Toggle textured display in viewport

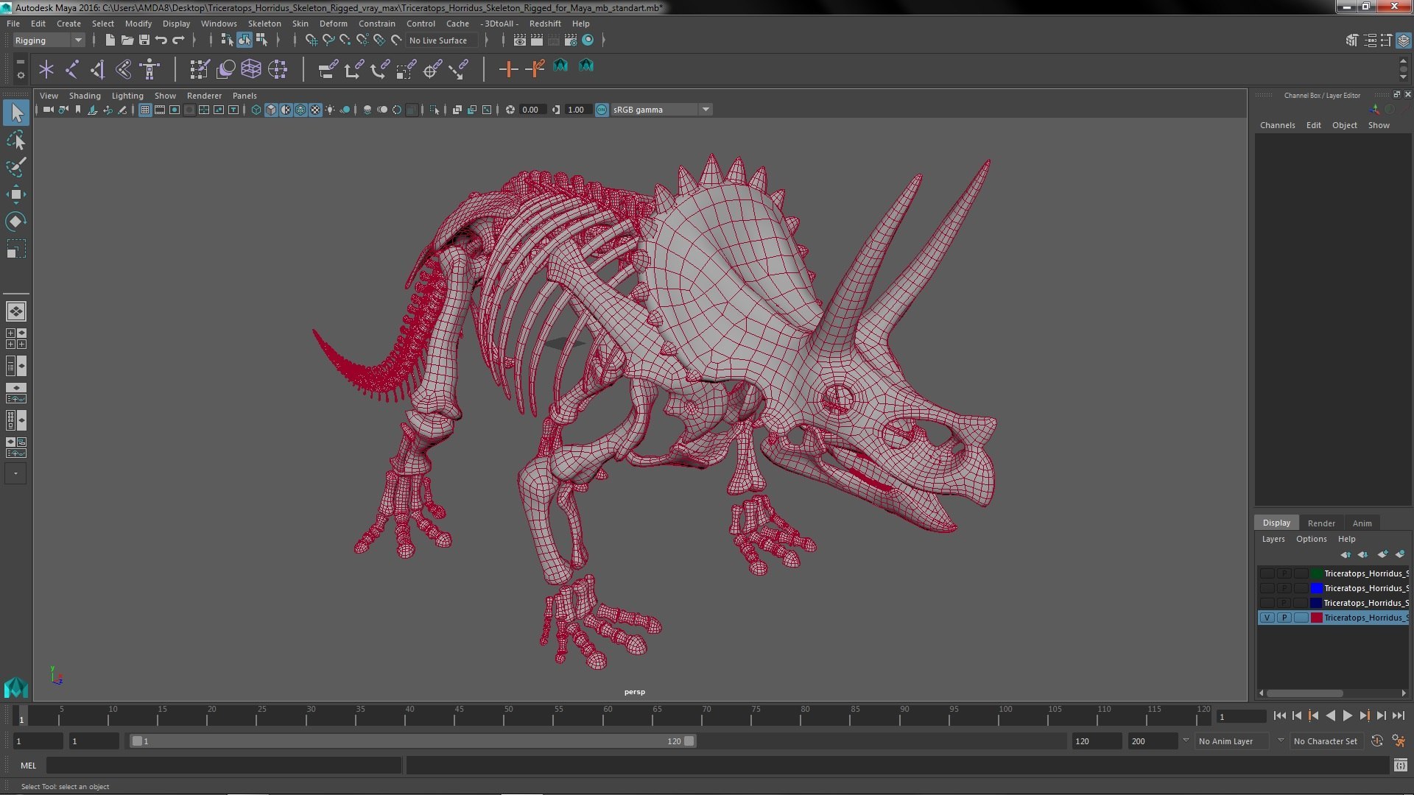click(x=315, y=110)
